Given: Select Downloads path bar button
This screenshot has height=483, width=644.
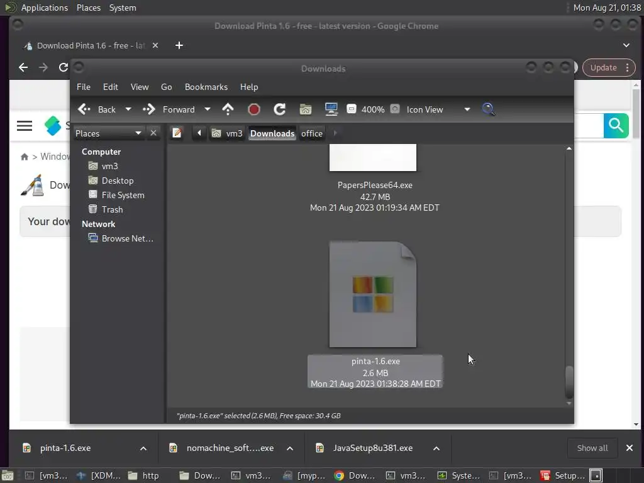Looking at the screenshot, I should 272,133.
